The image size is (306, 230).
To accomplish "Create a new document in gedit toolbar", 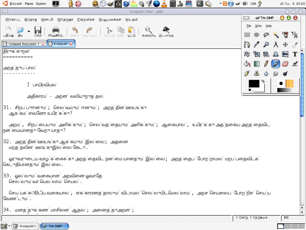I will [8, 32].
